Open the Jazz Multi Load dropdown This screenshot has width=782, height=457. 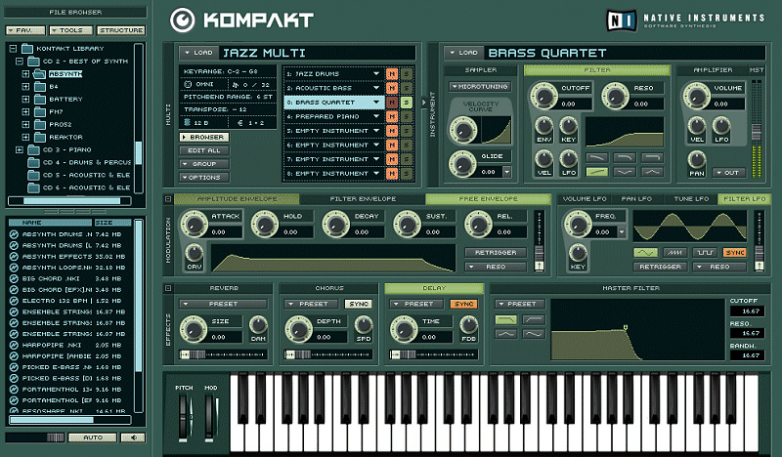click(198, 53)
